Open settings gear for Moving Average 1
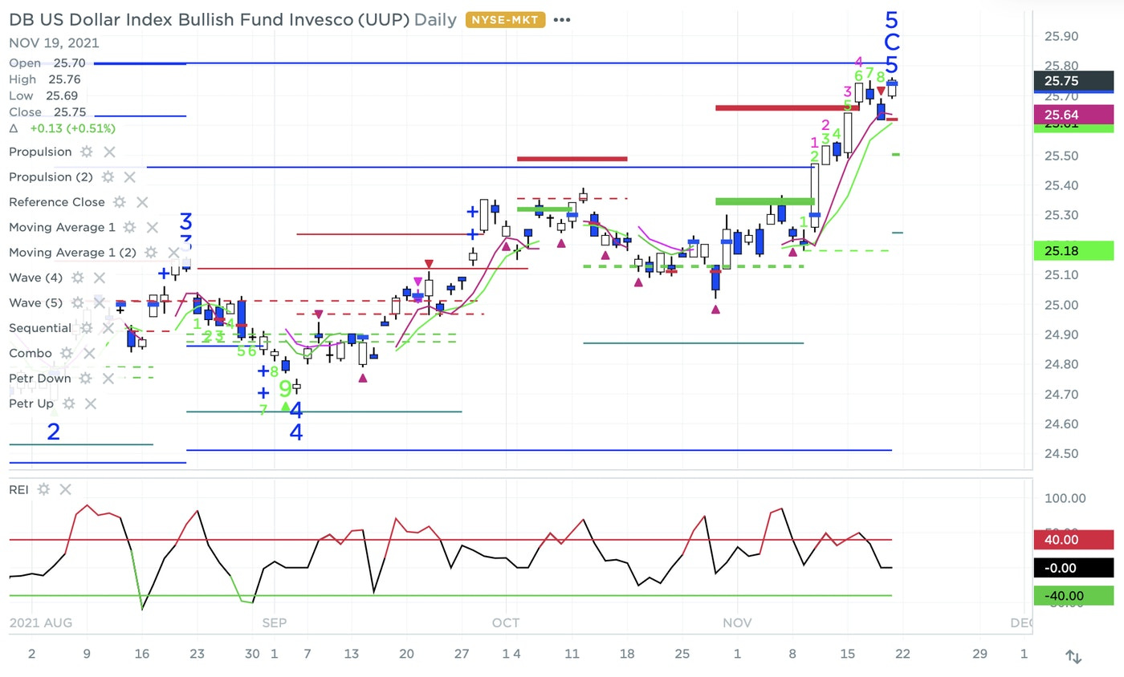Screen dimensions: 1124x677 (x=129, y=227)
